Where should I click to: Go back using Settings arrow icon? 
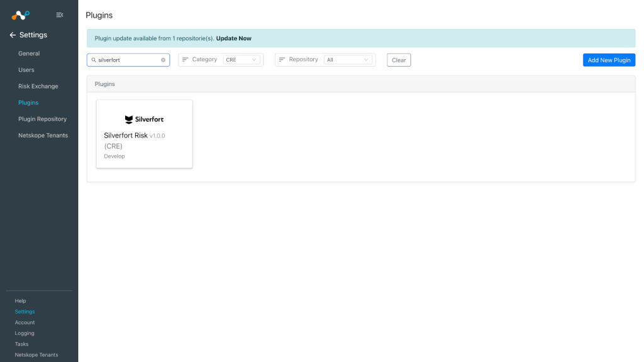(x=13, y=35)
